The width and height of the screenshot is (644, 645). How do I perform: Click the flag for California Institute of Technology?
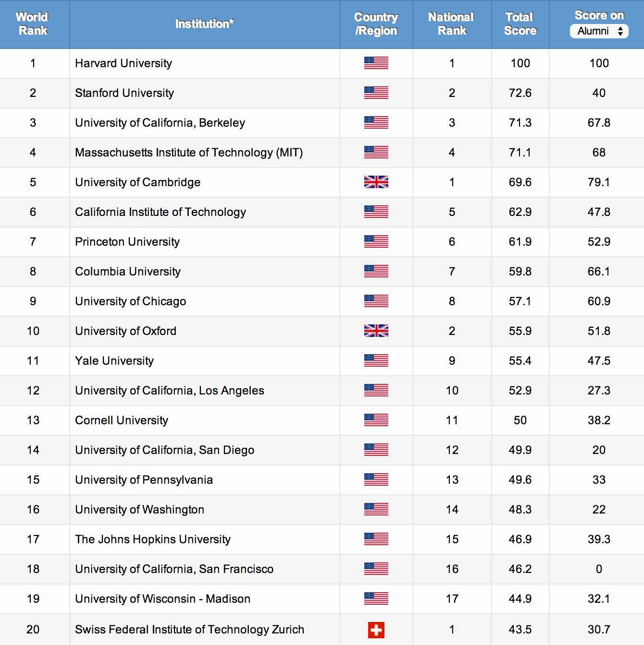376,212
